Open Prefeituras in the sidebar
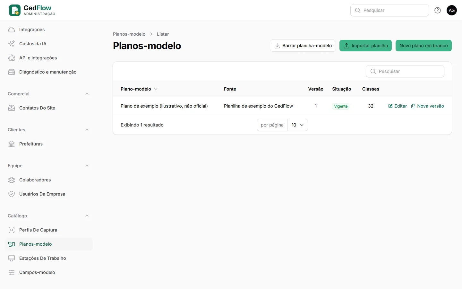 tap(49, 144)
